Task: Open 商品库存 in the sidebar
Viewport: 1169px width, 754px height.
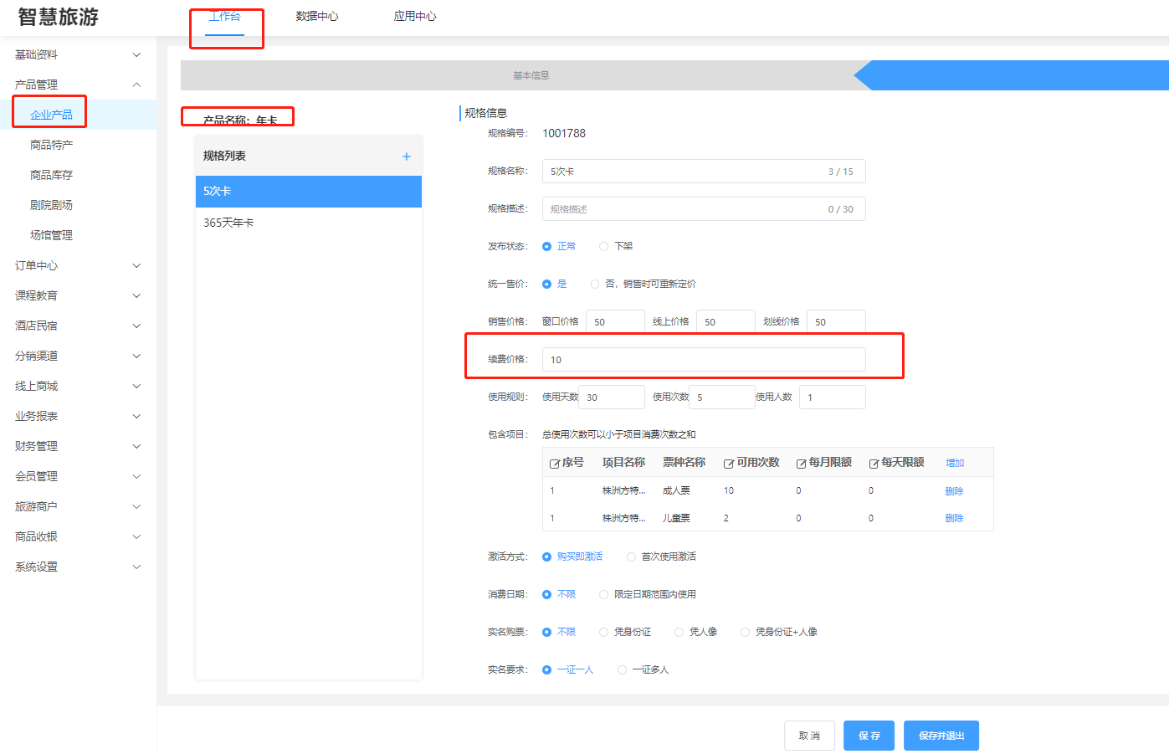Action: (x=52, y=175)
